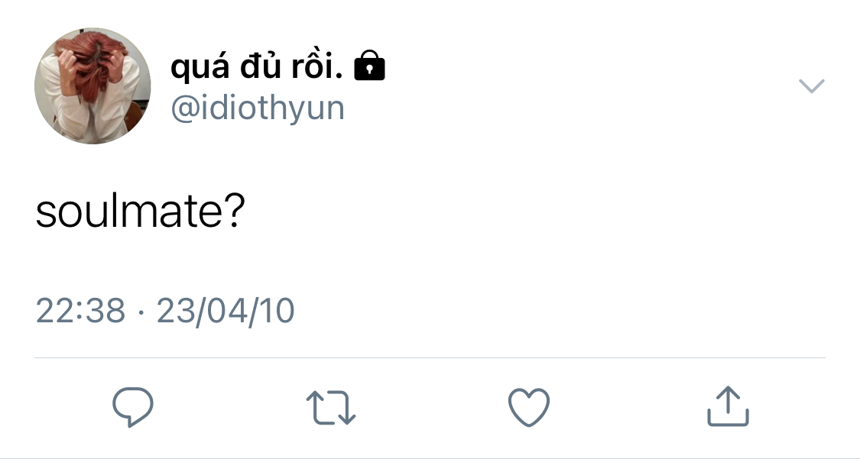Open the reply composer for this tweet
Screen dimensions: 860x459
click(133, 406)
